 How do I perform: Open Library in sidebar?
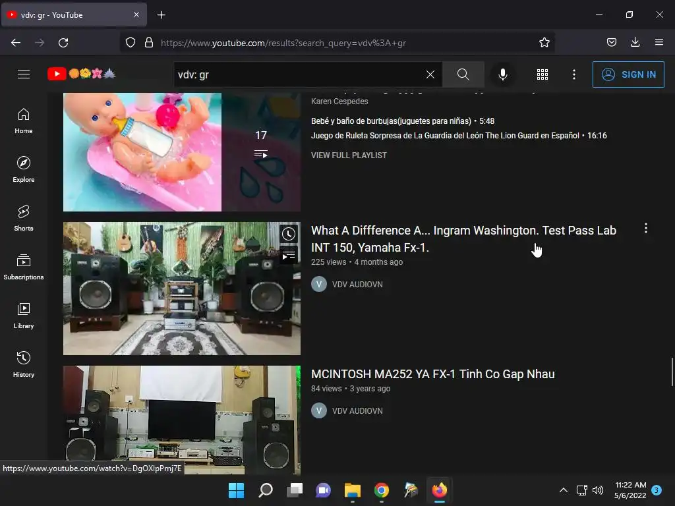tap(24, 316)
